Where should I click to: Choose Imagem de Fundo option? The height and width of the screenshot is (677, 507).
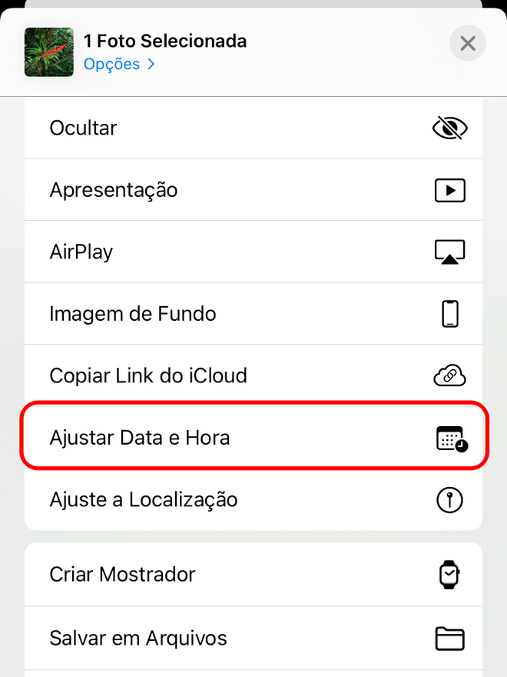pos(253,314)
